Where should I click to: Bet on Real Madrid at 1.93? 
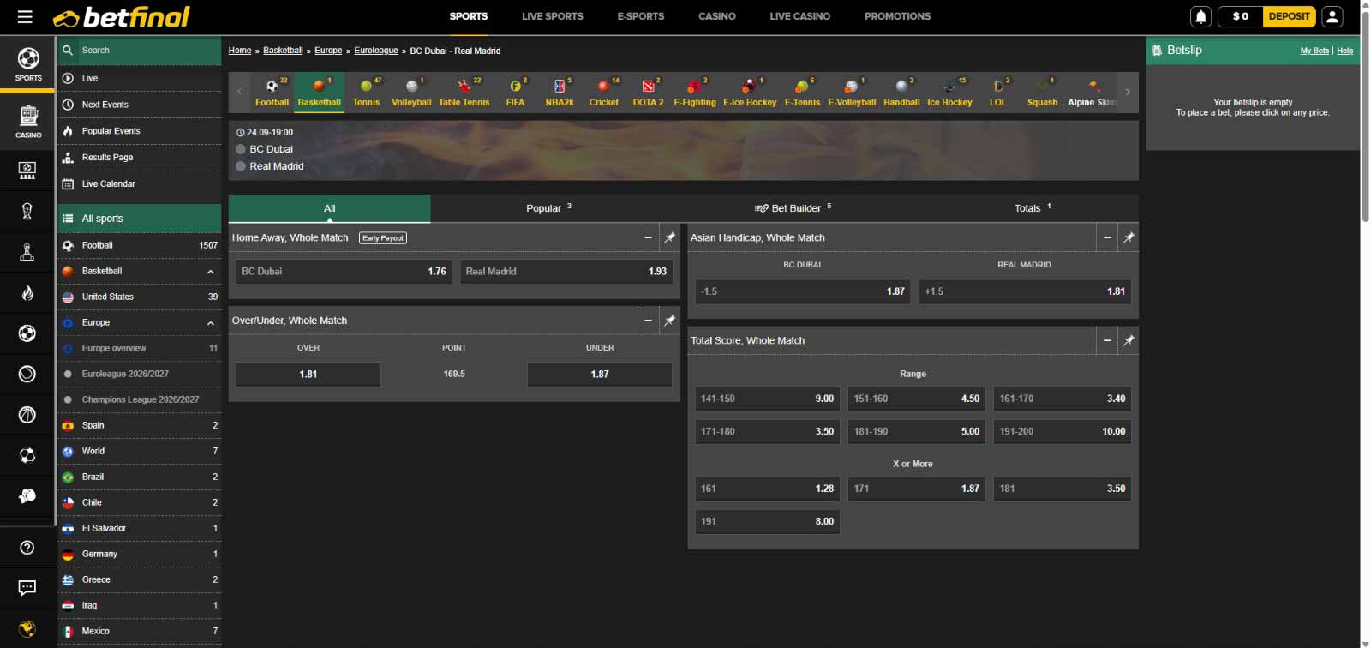[566, 272]
